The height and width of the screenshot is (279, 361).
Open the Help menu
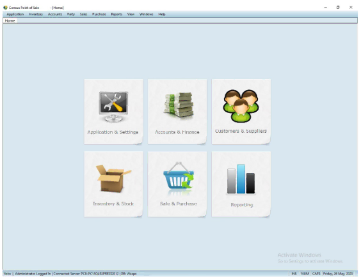[x=162, y=14]
